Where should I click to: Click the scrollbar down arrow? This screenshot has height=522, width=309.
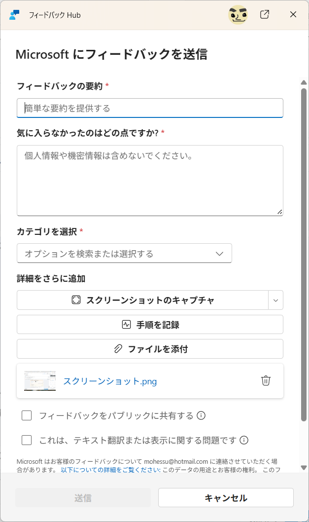(304, 468)
